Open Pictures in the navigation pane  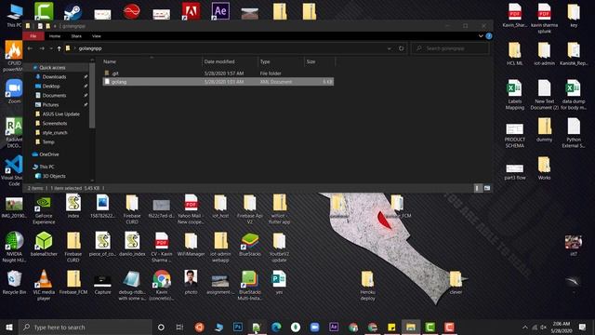point(50,105)
